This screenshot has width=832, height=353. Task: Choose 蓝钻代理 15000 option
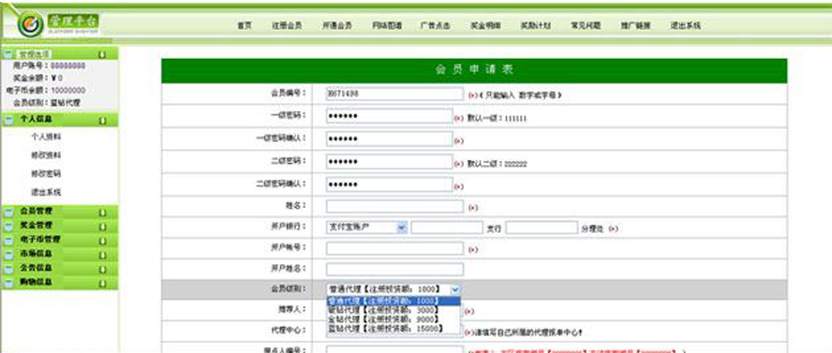point(393,329)
